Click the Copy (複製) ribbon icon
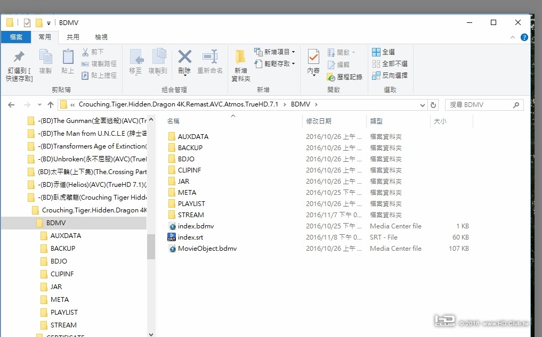This screenshot has height=337, width=542. pyautogui.click(x=45, y=56)
